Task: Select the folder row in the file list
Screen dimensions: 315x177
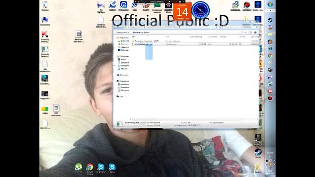Action: (195, 41)
